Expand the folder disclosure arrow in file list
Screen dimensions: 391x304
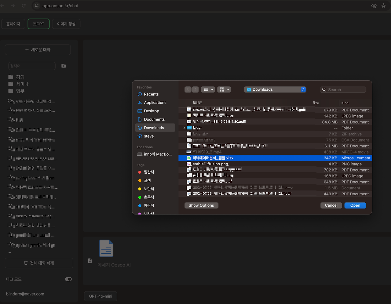184,128
